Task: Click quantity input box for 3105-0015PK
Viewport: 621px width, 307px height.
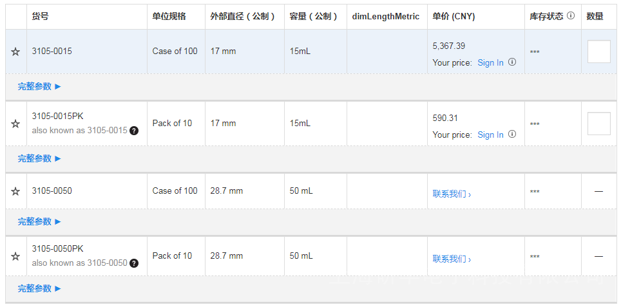Action: (x=598, y=124)
